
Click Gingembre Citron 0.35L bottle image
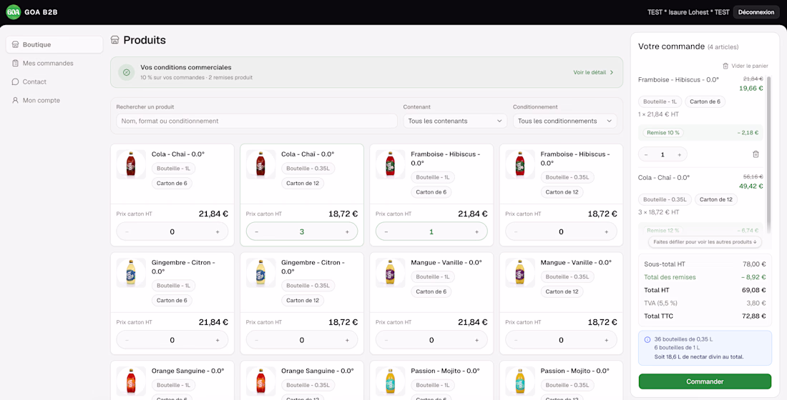(x=260, y=273)
